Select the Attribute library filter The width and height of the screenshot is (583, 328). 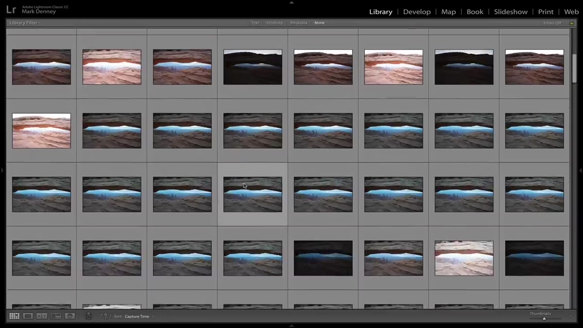click(274, 23)
